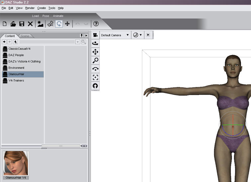Viewport: 251px width, 182px height.
Task: Click the Pose activity button
Action: tap(46, 16)
